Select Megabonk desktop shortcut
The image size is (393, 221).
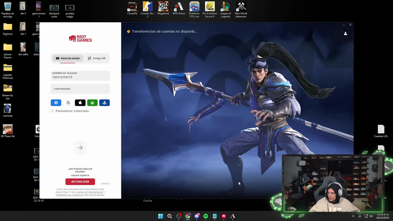[163, 9]
